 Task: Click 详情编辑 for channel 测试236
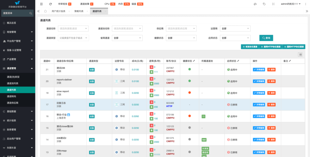pos(259,70)
